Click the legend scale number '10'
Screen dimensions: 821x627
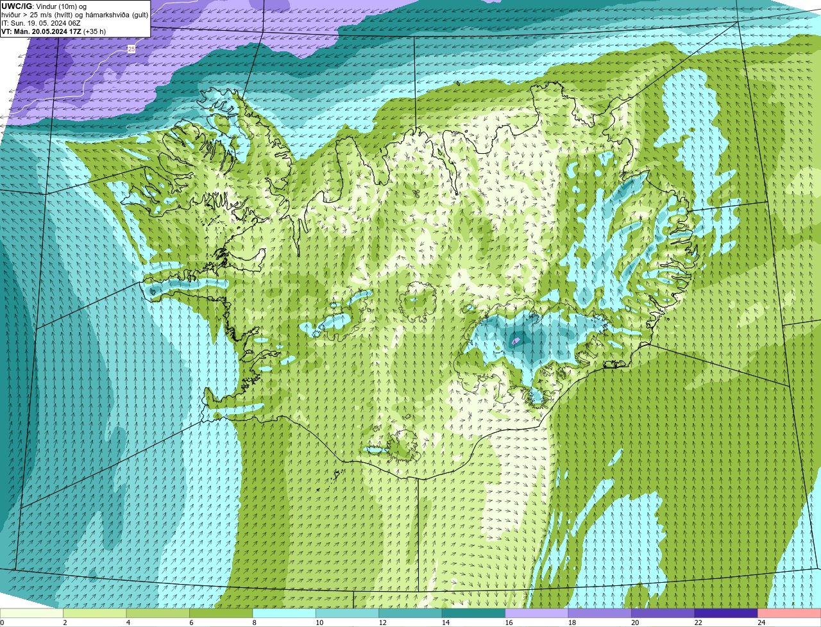pos(319,623)
